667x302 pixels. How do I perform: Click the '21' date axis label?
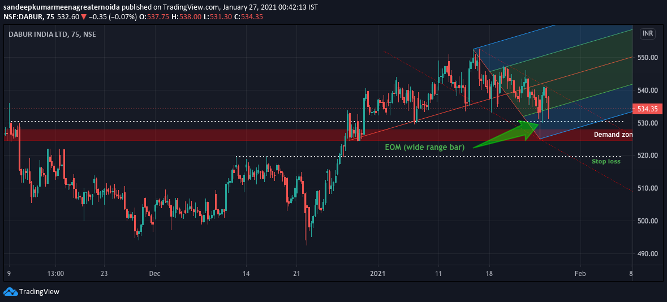click(x=296, y=274)
